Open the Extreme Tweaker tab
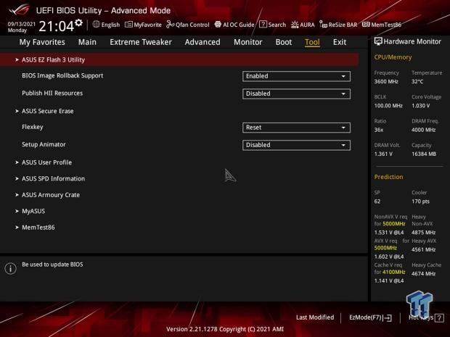 click(x=141, y=42)
